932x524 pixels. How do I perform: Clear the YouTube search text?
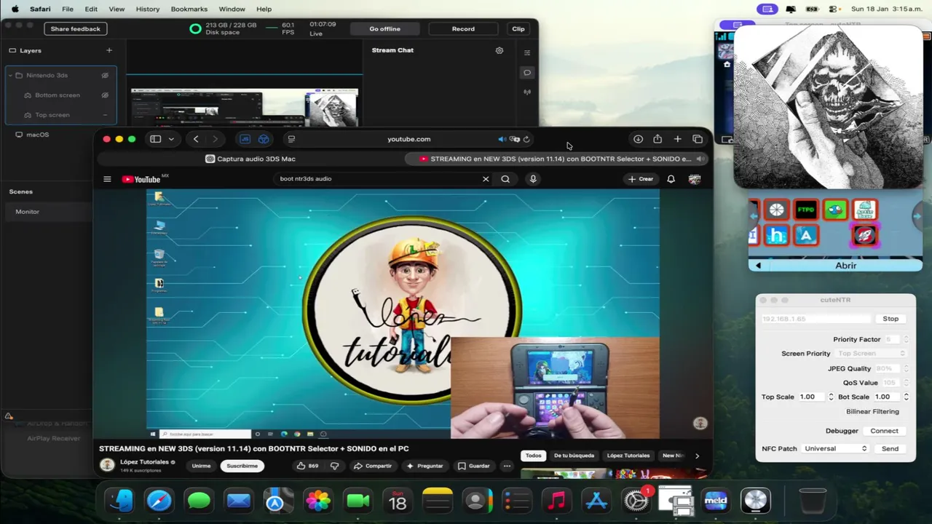[486, 179]
